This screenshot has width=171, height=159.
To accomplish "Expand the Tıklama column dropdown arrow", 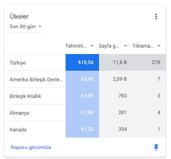I will coord(159,46).
